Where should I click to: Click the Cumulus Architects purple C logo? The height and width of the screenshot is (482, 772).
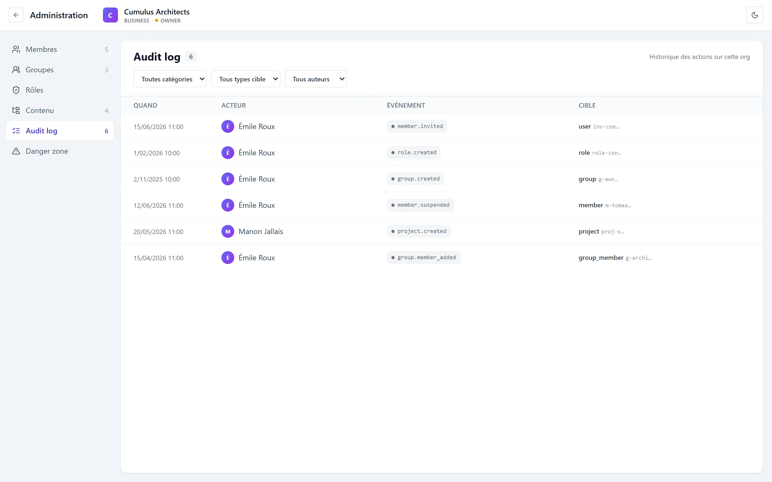point(110,15)
